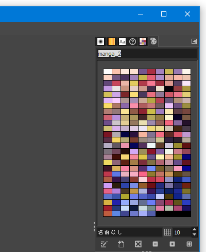This screenshot has height=252, width=206.
Task: Open the dock configuration menu arrow
Action: [x=194, y=41]
